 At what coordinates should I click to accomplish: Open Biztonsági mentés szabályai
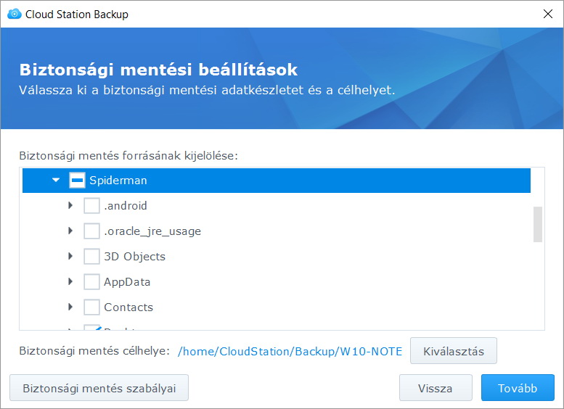coord(99,388)
